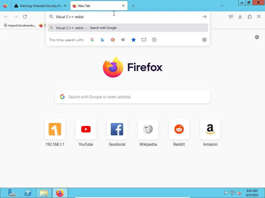Screen dimensions: 265x198
Task: Click 'Search with Google or enter address' box
Action: (132, 97)
